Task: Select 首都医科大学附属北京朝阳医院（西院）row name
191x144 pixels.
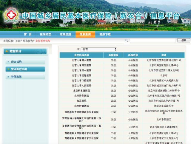Action: pos(81,127)
